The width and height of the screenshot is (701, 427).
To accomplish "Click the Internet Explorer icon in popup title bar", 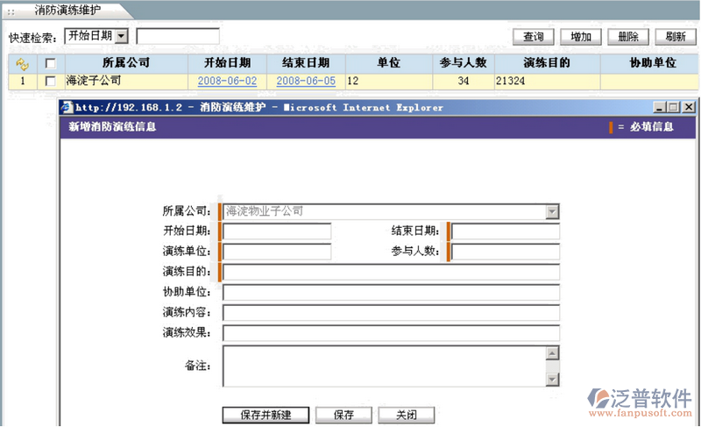I will point(66,107).
